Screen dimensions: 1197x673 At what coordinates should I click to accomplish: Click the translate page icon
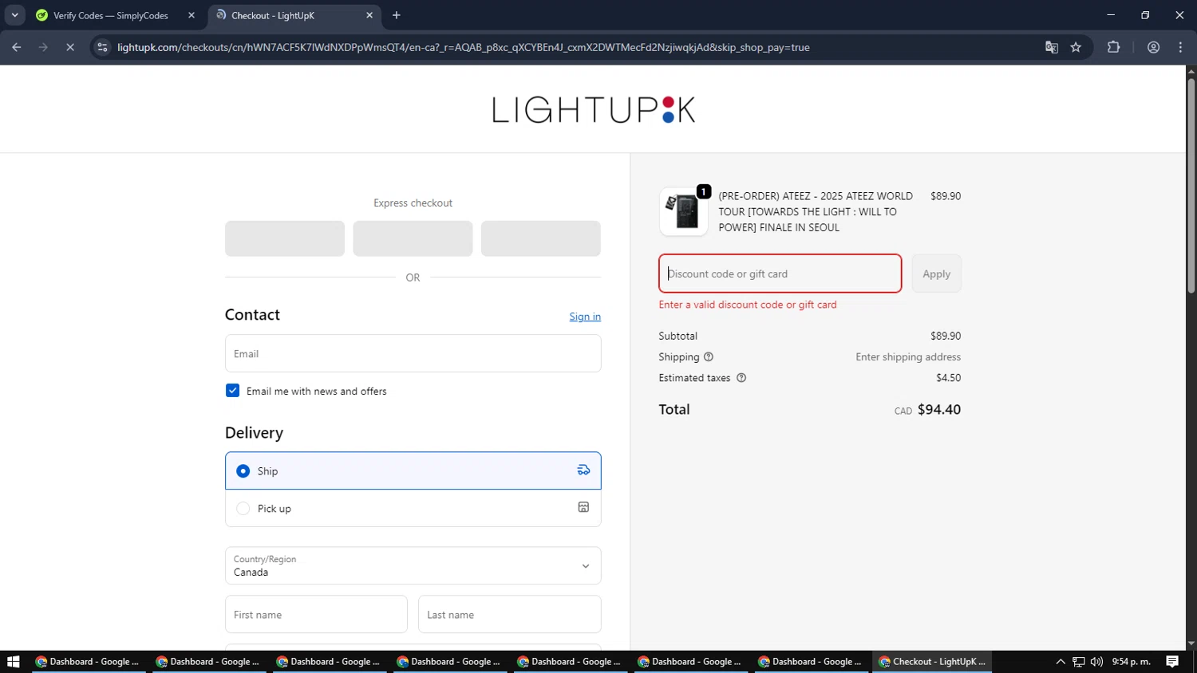[x=1052, y=47]
